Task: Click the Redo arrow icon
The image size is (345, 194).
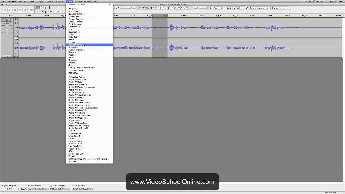Action: [x=164, y=8]
